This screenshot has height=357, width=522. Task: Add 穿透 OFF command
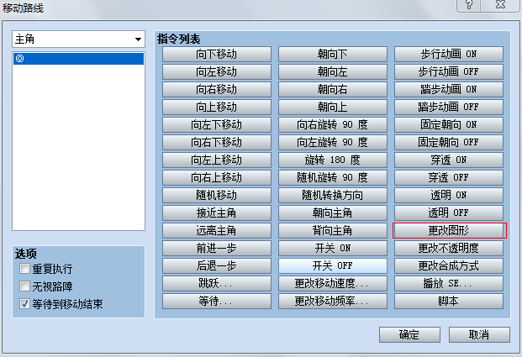[449, 177]
